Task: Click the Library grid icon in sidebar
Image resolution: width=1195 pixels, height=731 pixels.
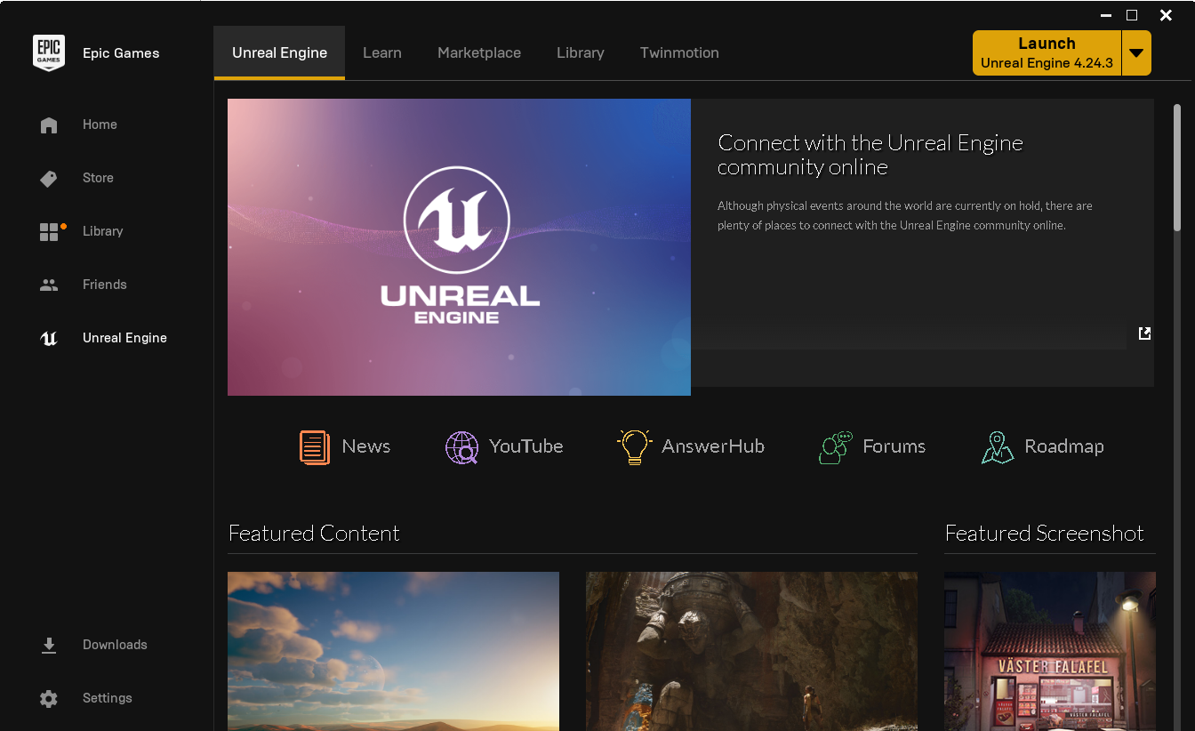Action: [49, 232]
